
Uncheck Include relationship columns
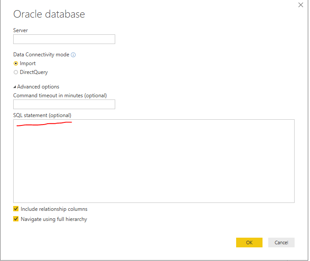click(16, 209)
